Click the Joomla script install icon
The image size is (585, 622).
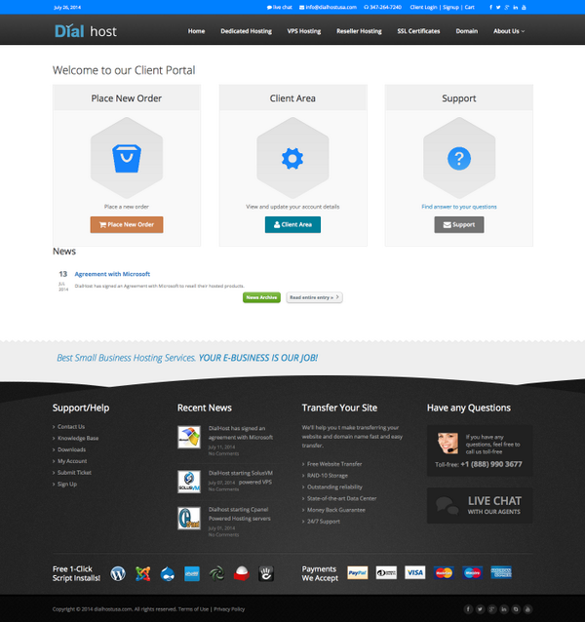[142, 573]
